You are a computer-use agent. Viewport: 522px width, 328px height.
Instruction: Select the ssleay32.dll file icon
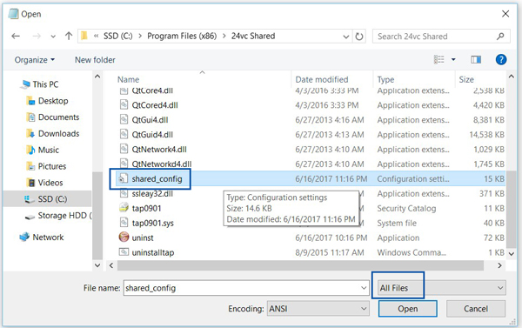tap(124, 193)
